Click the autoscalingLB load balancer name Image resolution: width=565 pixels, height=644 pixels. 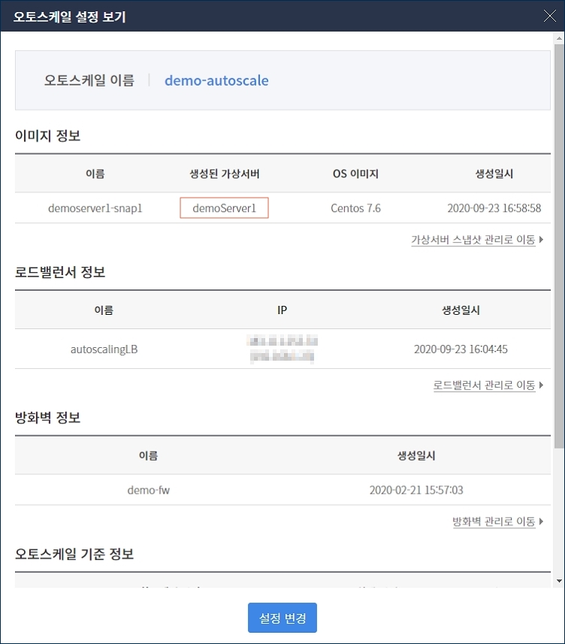pyautogui.click(x=104, y=349)
